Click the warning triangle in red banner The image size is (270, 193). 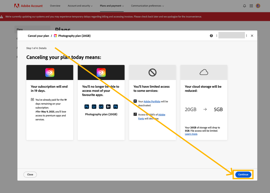2,17
